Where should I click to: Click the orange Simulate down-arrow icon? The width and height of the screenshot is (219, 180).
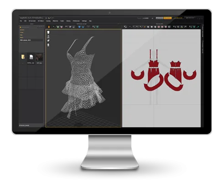tap(49, 27)
